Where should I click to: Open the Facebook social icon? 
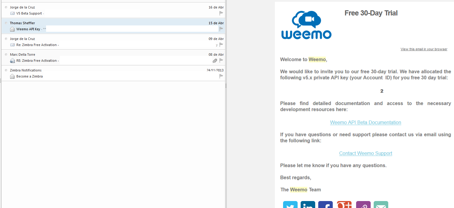coord(325,205)
